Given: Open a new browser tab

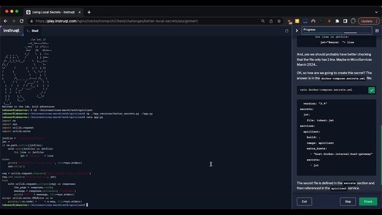Looking at the screenshot, I should 89,12.
